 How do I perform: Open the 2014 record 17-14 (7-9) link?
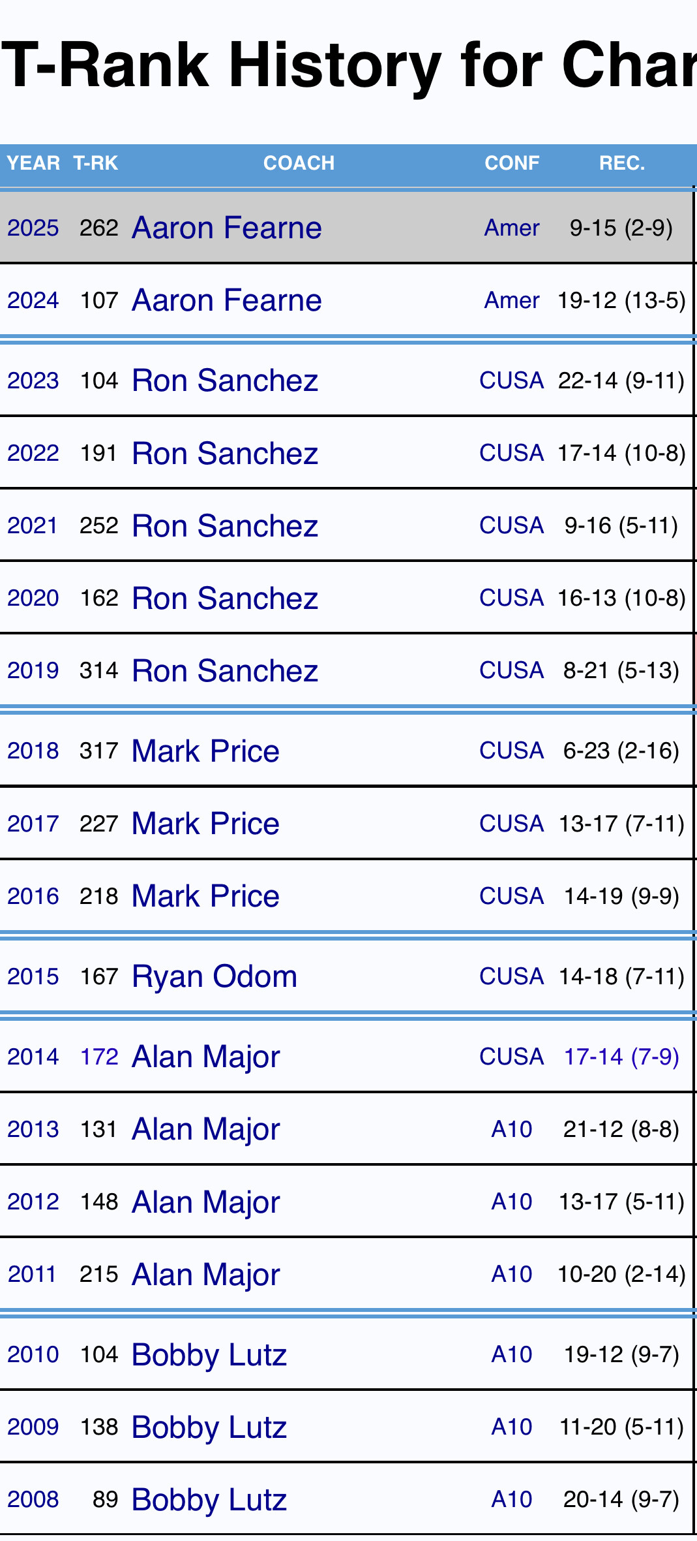(x=621, y=1057)
